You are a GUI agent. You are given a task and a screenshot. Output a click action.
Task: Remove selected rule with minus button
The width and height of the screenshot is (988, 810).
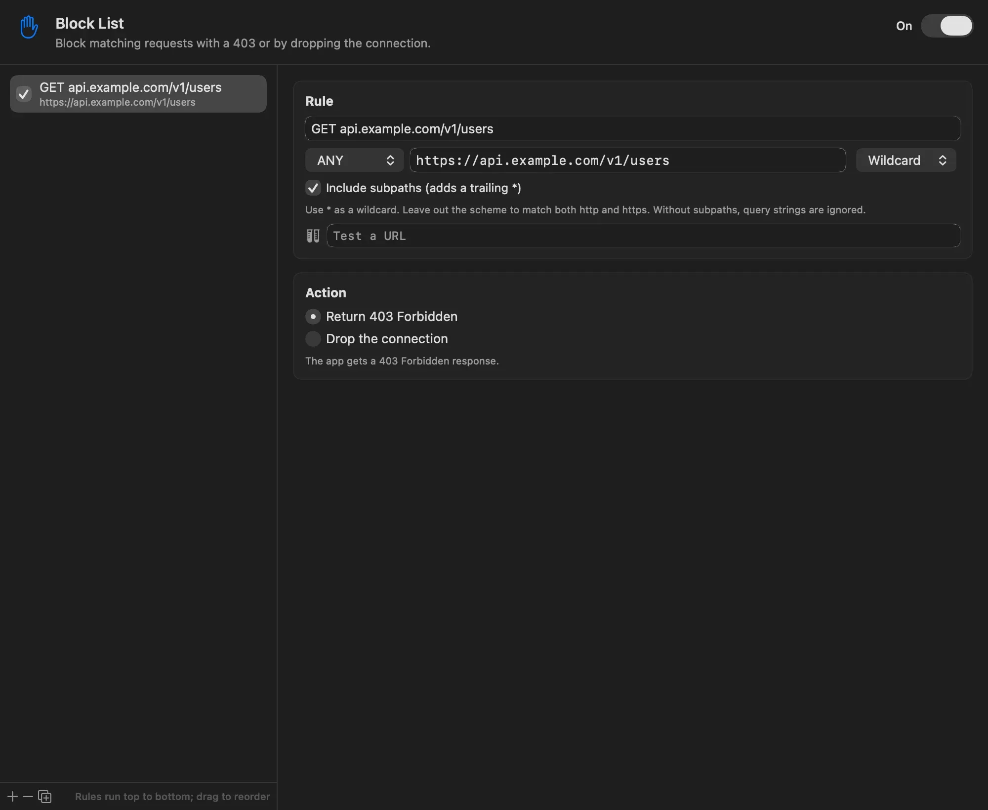pyautogui.click(x=28, y=797)
